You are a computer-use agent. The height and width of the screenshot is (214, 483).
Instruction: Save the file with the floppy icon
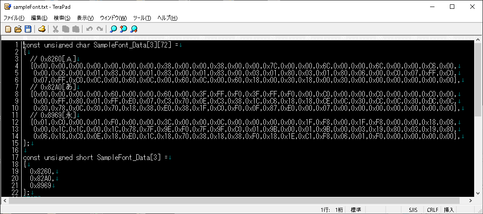coord(28,29)
